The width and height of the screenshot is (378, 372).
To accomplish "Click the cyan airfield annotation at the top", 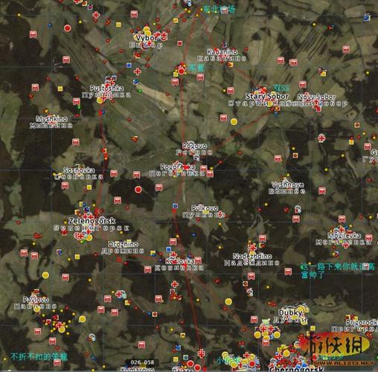I will (219, 10).
